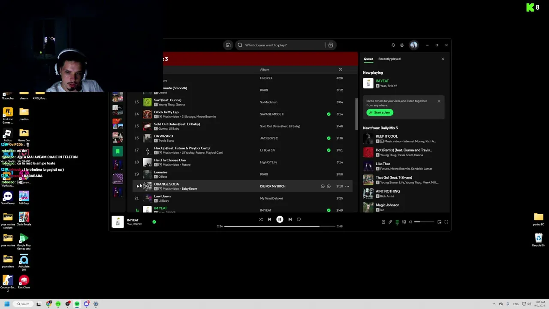The height and width of the screenshot is (309, 549).
Task: Toggle shuffle in the player bar
Action: click(261, 219)
